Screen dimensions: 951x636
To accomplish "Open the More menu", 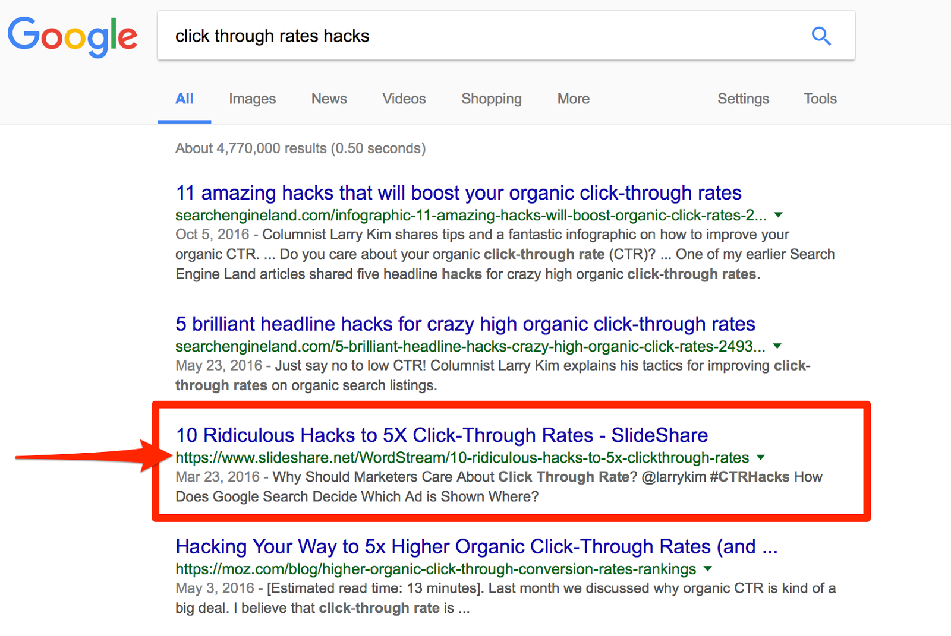I will (573, 99).
